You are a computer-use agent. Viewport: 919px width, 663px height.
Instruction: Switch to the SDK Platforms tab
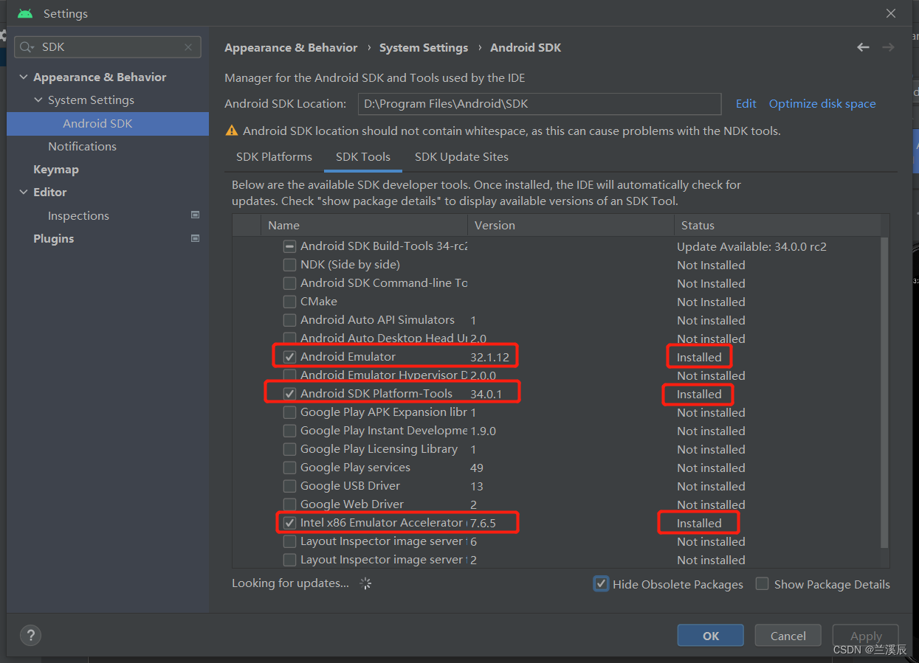(274, 156)
